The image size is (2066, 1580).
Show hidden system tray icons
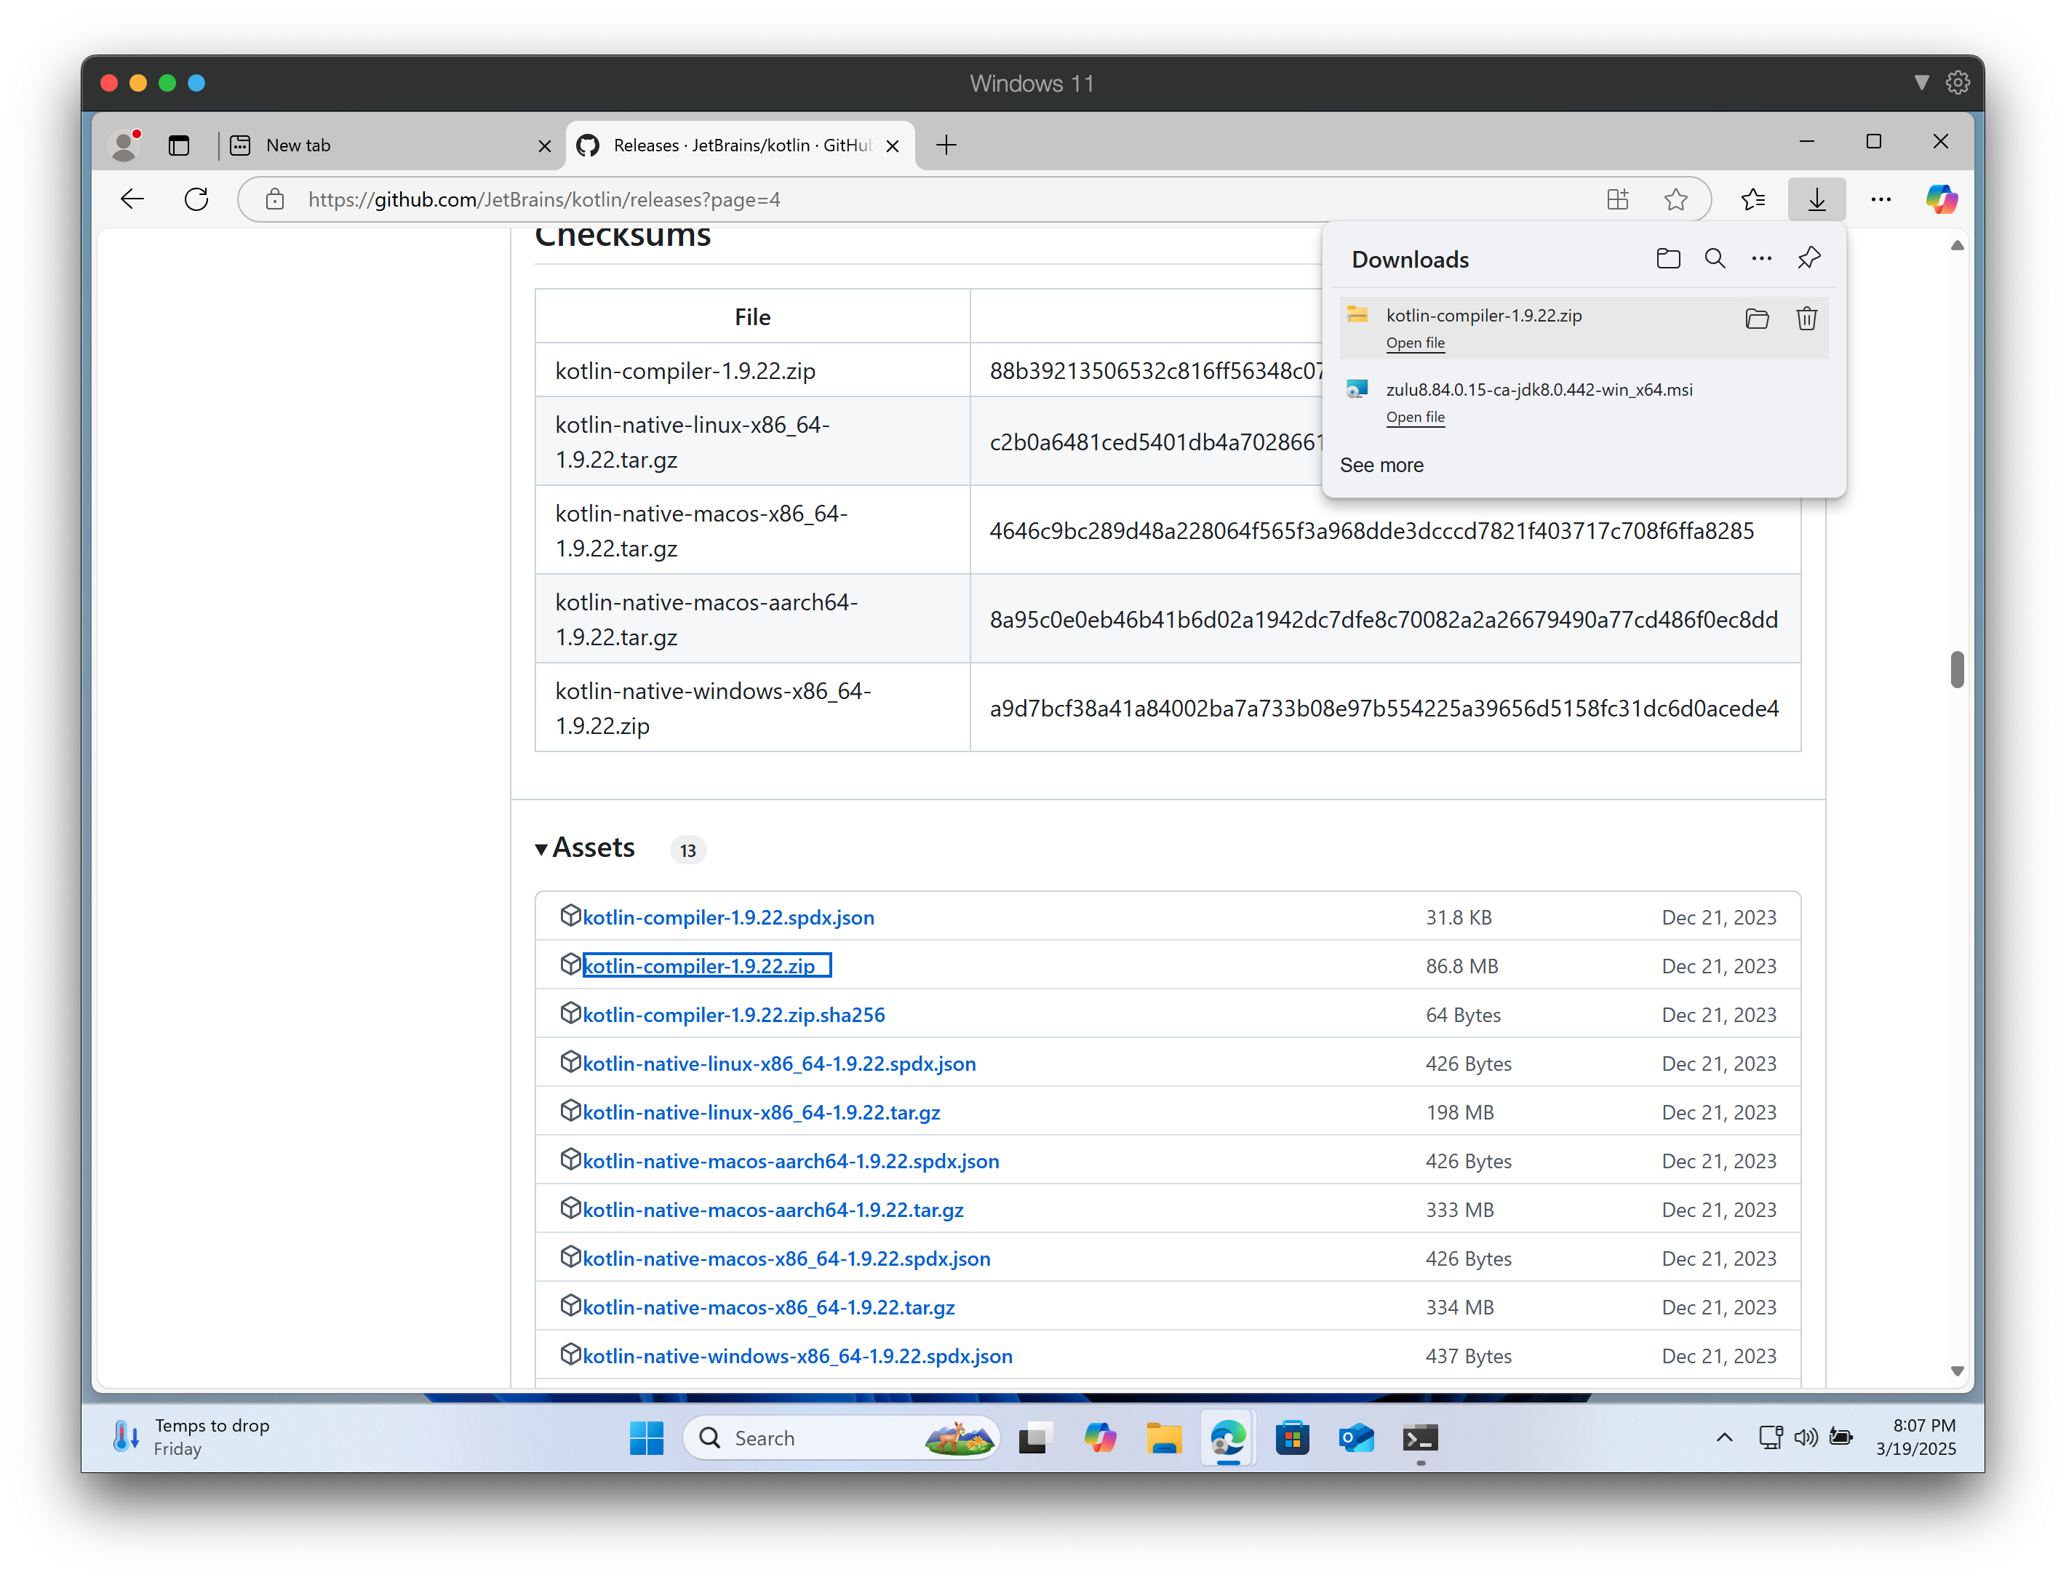click(1723, 1438)
